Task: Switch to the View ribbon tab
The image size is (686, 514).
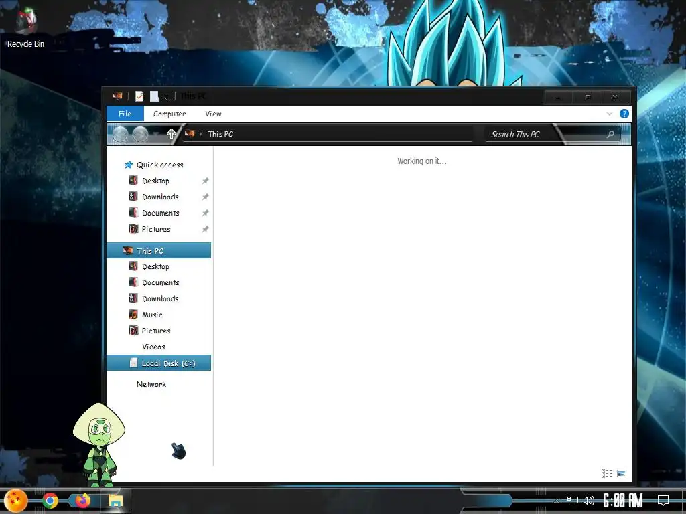Action: coord(213,114)
